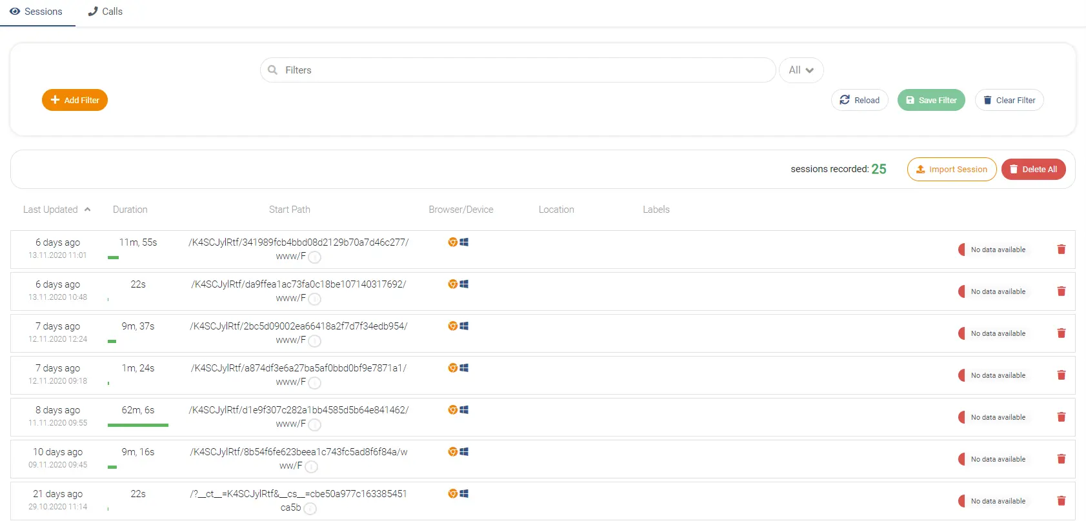The height and width of the screenshot is (521, 1086).
Task: Click trash icon for 62m, 6s session
Action: click(x=1061, y=417)
